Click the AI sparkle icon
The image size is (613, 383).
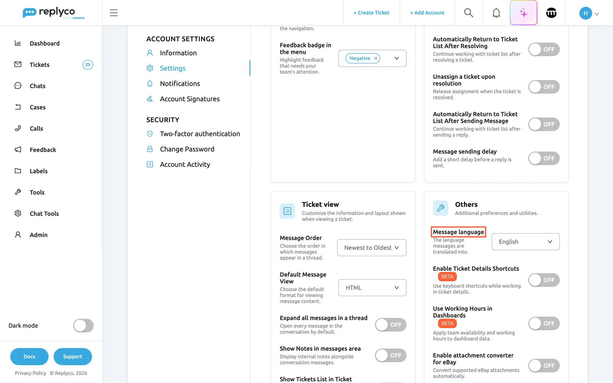(x=523, y=13)
